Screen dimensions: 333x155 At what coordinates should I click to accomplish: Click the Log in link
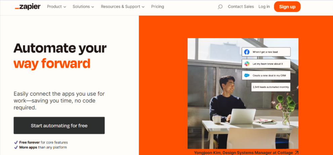pyautogui.click(x=264, y=7)
